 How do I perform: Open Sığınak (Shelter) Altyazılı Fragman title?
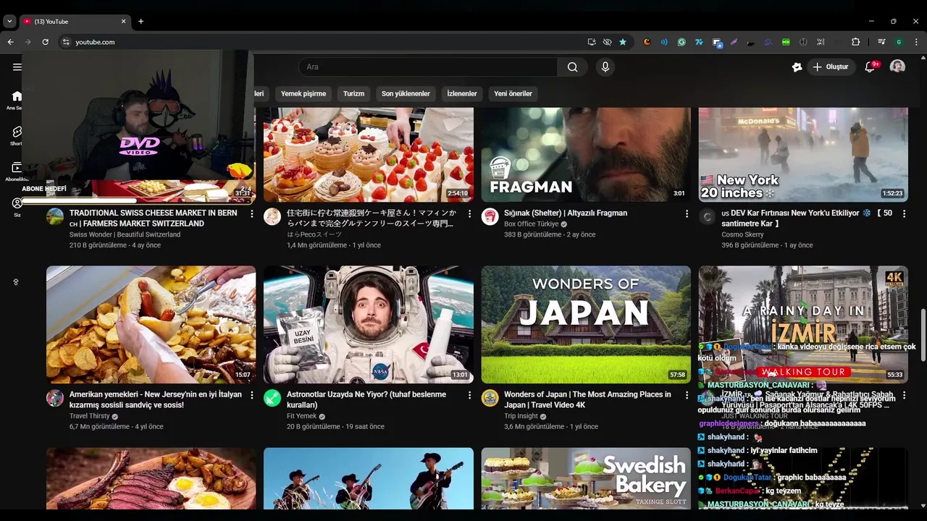(566, 213)
